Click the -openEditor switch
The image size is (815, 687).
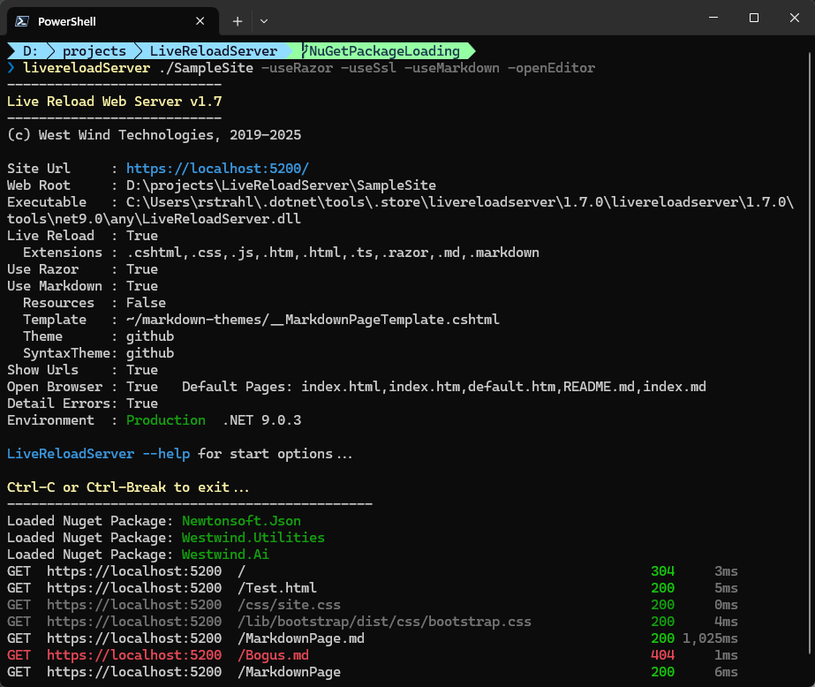click(552, 68)
